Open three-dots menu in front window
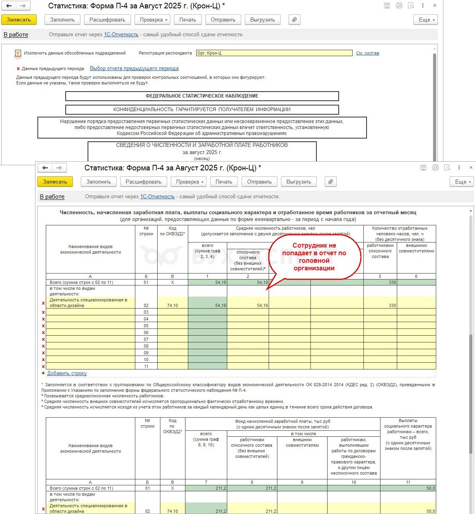 click(x=459, y=168)
